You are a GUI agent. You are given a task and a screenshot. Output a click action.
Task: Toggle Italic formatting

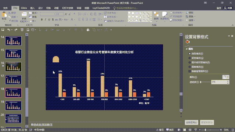(x=46, y=19)
